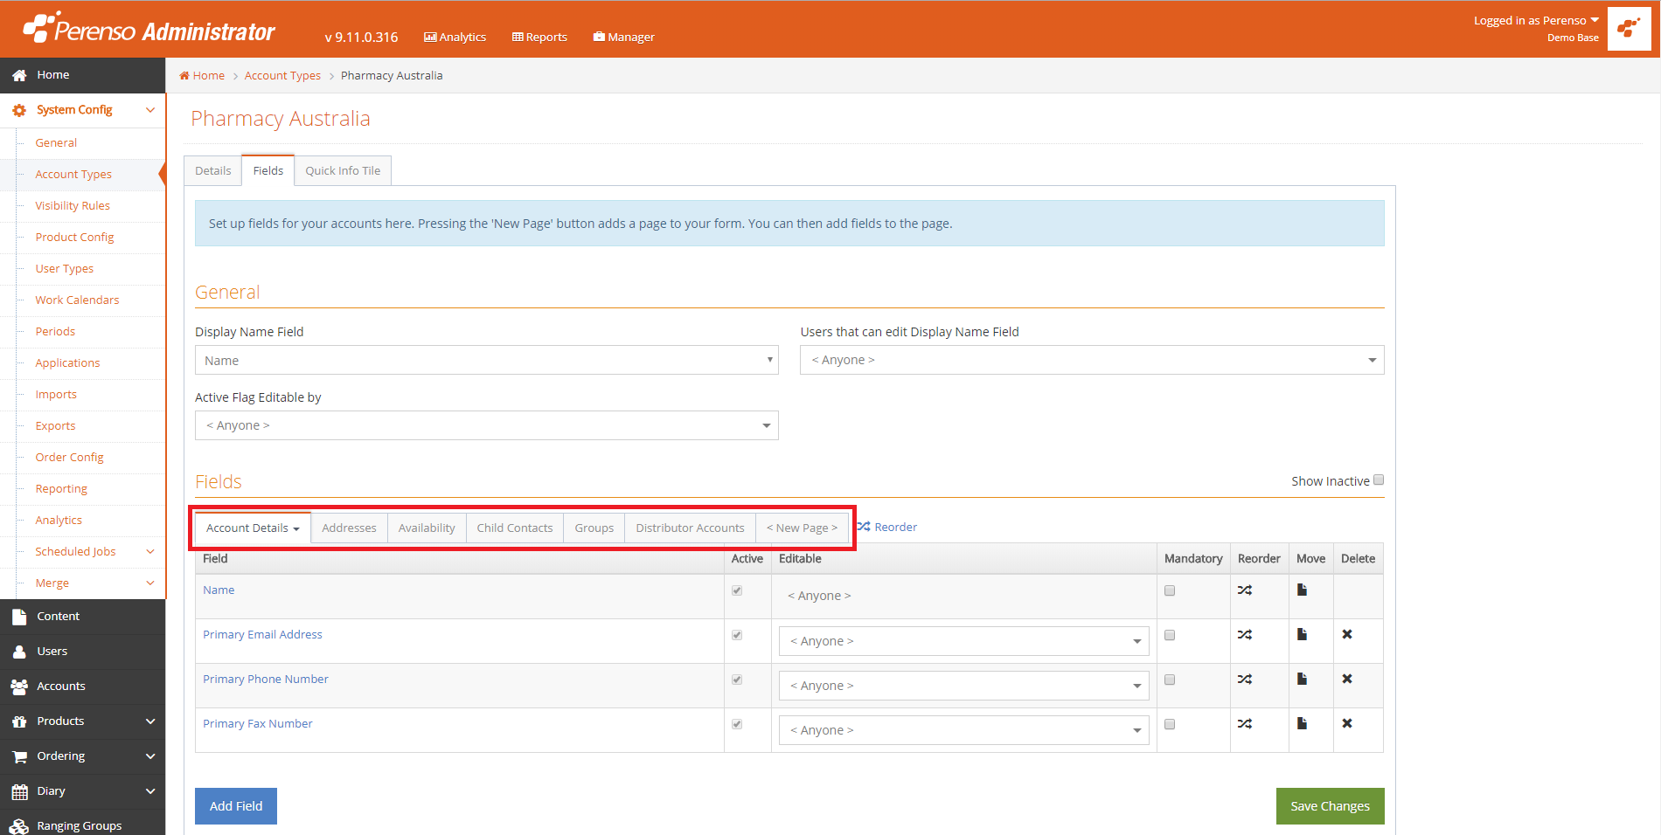Open the Distributor Accounts page tab
Image resolution: width=1661 pixels, height=835 pixels.
pos(690,528)
